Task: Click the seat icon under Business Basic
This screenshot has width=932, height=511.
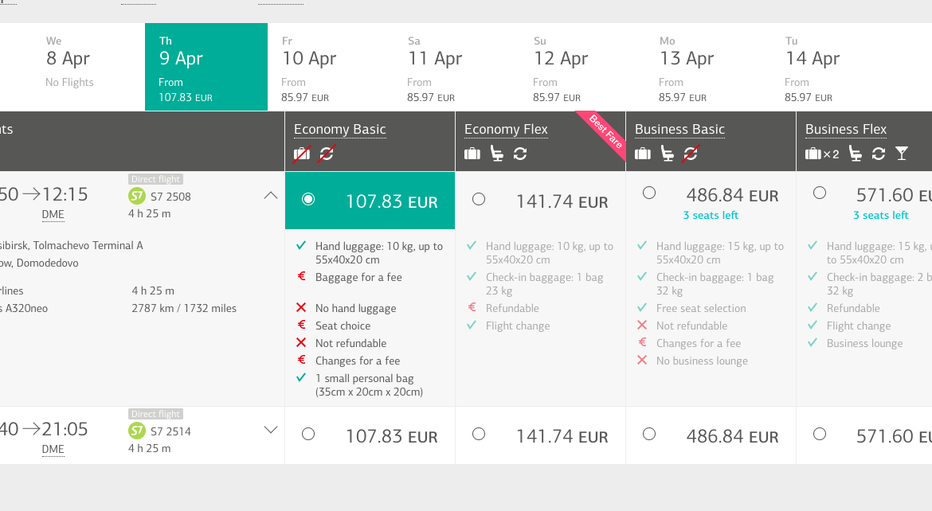Action: coord(668,154)
